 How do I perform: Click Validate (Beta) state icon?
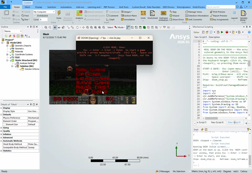(x=244, y=13)
